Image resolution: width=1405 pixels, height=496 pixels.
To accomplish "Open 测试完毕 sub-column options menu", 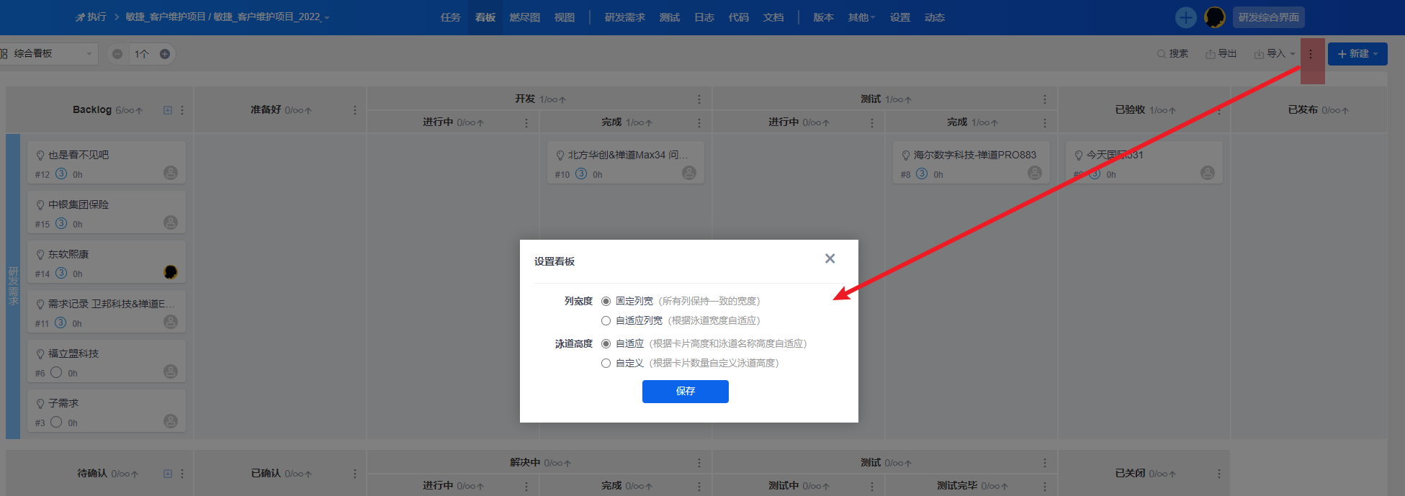I will pyautogui.click(x=1045, y=487).
